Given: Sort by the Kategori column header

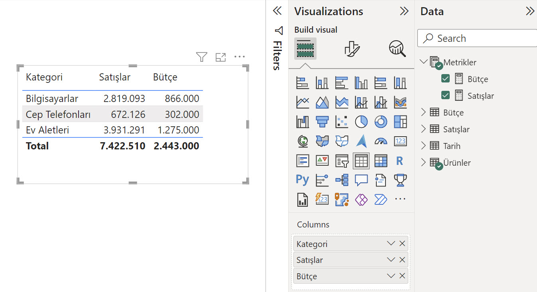Looking at the screenshot, I should [44, 77].
